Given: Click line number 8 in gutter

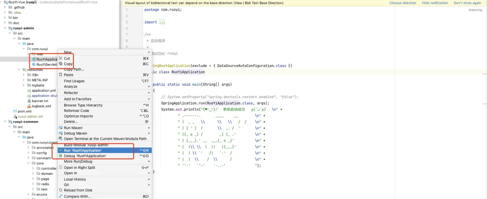Looking at the screenshot, I should click(127, 41).
